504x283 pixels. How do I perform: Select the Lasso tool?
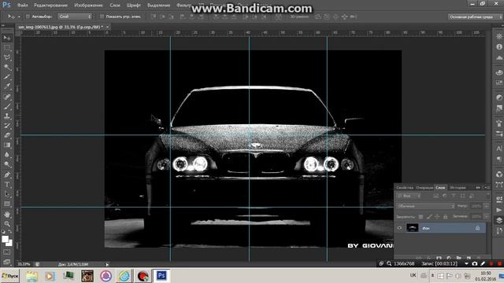tap(7, 57)
